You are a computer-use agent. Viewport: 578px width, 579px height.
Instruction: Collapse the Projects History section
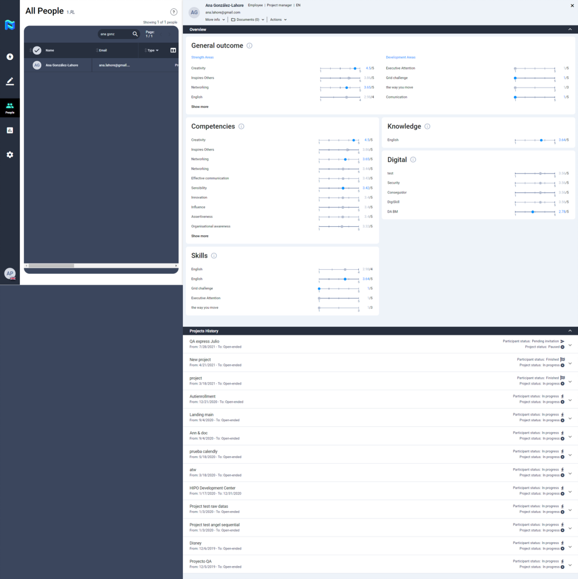click(x=570, y=331)
